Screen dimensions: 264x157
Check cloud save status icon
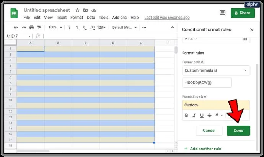(x=94, y=10)
